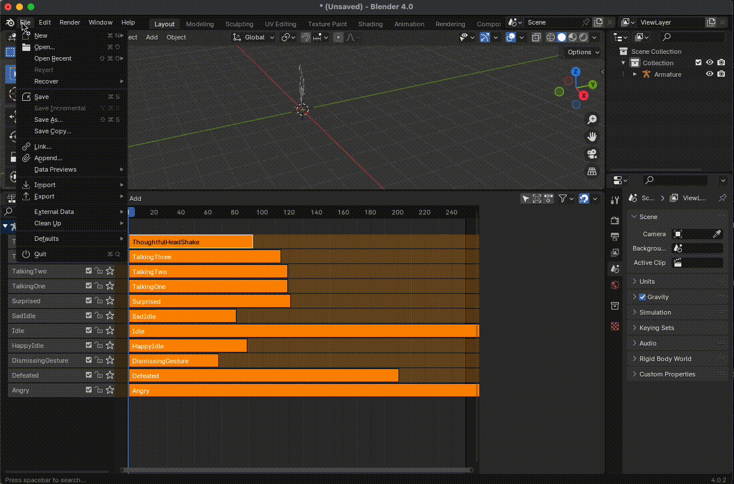Disable snapping magnet in the Dope Sheet

tap(585, 199)
